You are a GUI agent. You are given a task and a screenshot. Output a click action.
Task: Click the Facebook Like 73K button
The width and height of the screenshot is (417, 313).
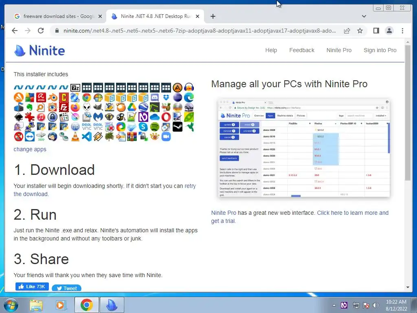[32, 287]
